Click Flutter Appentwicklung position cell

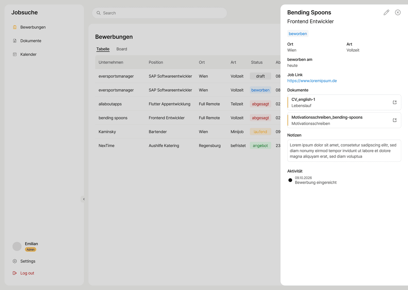pyautogui.click(x=169, y=104)
